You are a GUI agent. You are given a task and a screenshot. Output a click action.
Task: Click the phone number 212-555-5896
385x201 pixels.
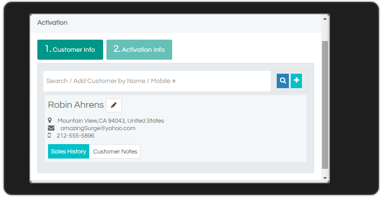[76, 136]
